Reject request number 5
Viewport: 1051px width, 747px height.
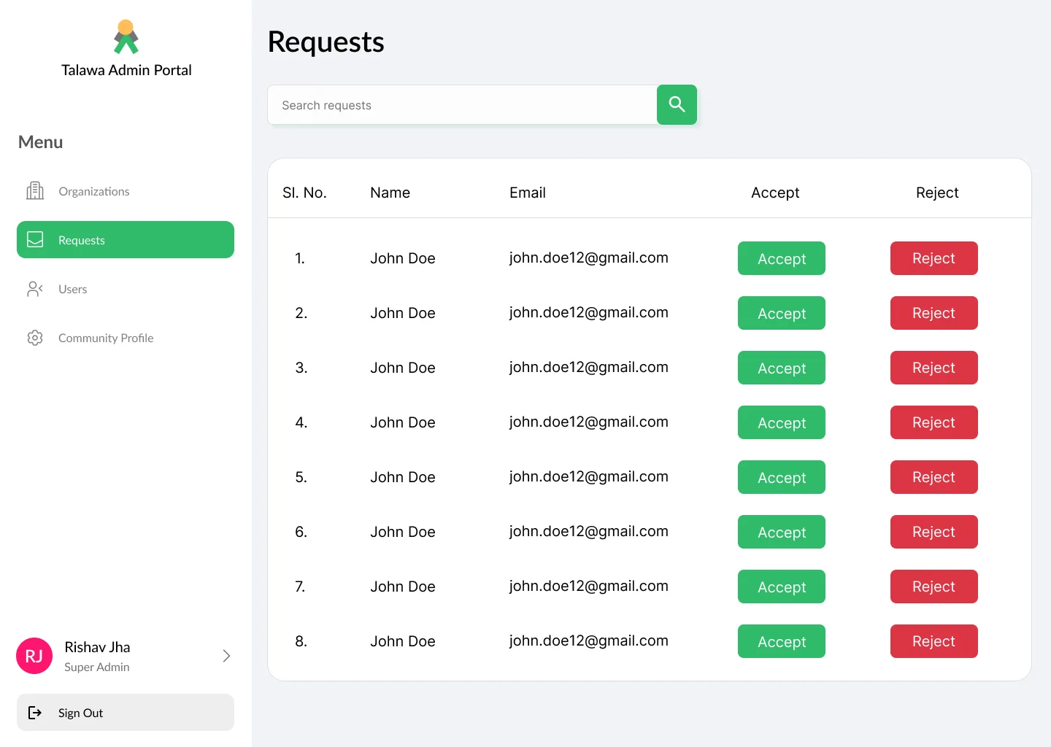[934, 477]
